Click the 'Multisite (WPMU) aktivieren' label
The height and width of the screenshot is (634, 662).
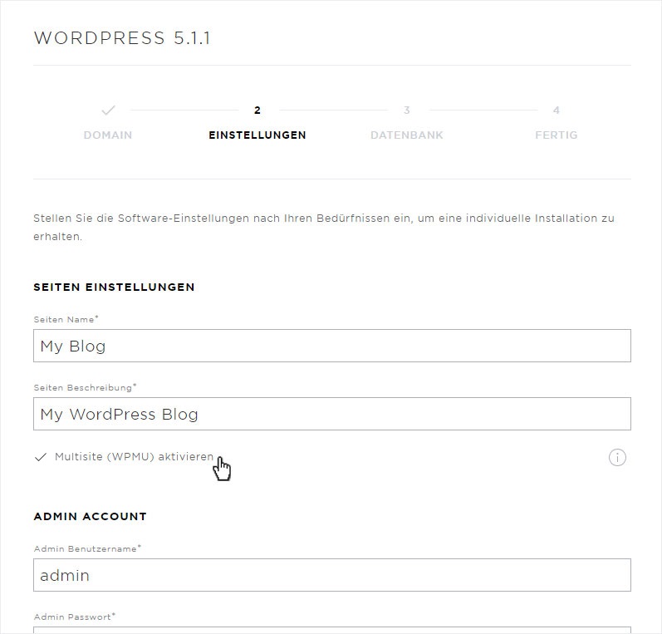[135, 457]
